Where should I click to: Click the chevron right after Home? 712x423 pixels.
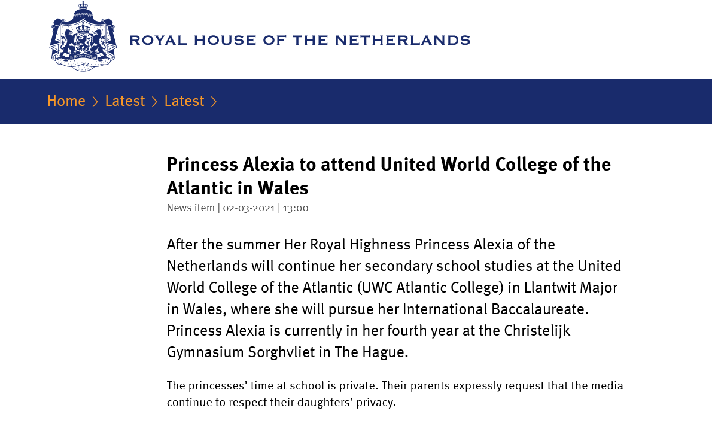pos(95,102)
